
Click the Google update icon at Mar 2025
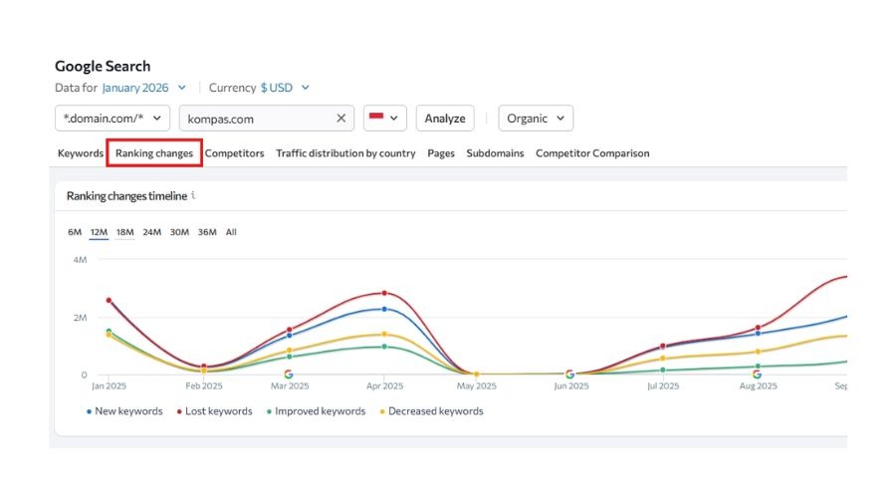289,375
